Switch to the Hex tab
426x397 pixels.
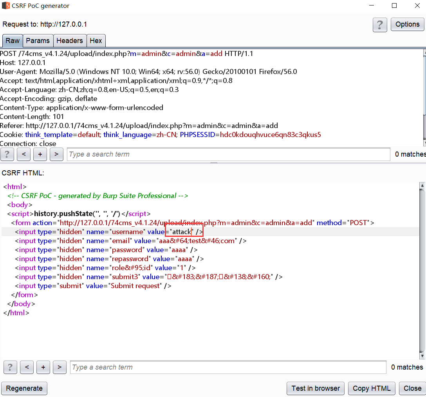[x=96, y=41]
